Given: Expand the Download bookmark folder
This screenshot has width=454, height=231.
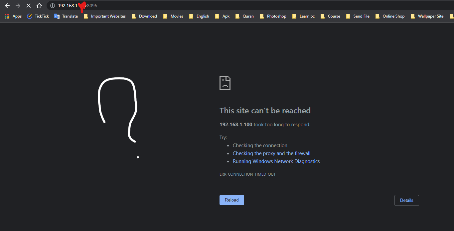Looking at the screenshot, I should 144,16.
